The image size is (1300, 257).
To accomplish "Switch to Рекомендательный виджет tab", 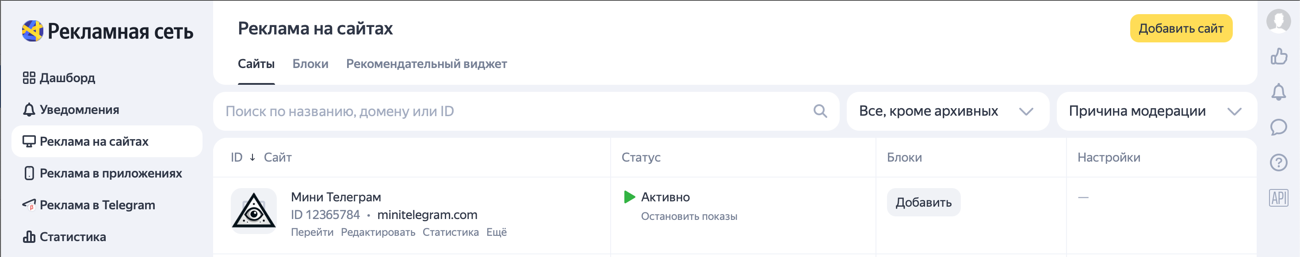I will click(426, 64).
